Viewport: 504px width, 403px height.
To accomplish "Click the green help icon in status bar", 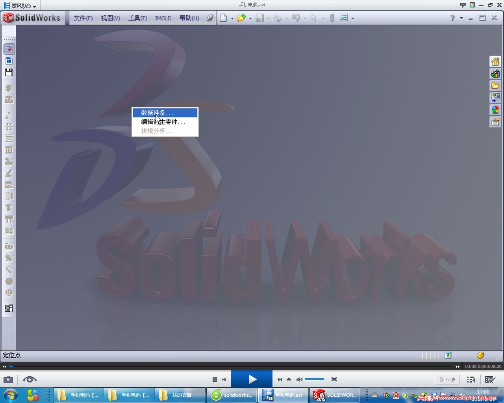I will 448,355.
